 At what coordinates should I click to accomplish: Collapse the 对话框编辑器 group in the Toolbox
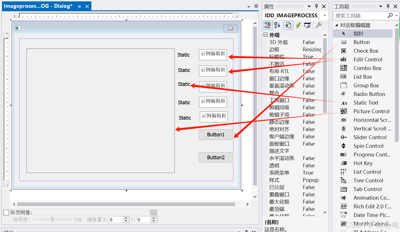click(x=336, y=25)
